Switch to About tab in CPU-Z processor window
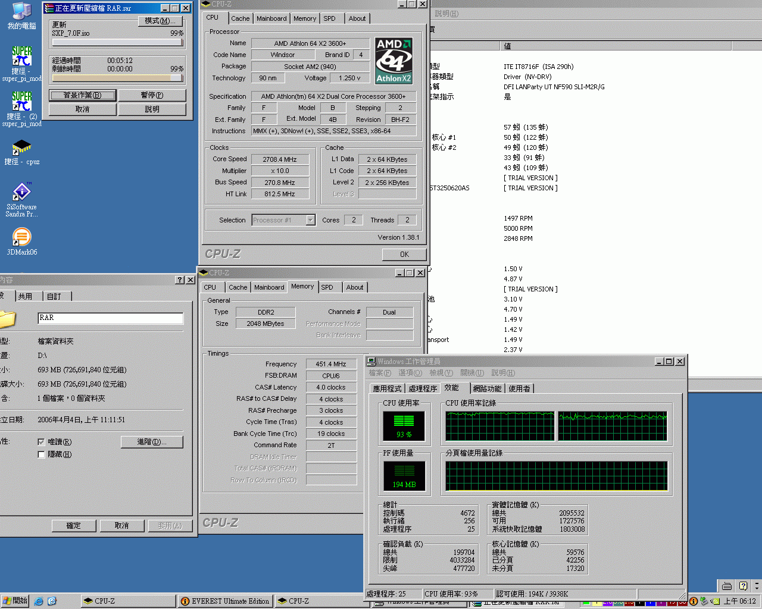 [x=357, y=18]
